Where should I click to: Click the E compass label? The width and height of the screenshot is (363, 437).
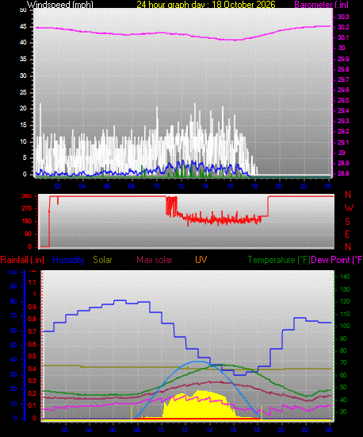point(347,234)
